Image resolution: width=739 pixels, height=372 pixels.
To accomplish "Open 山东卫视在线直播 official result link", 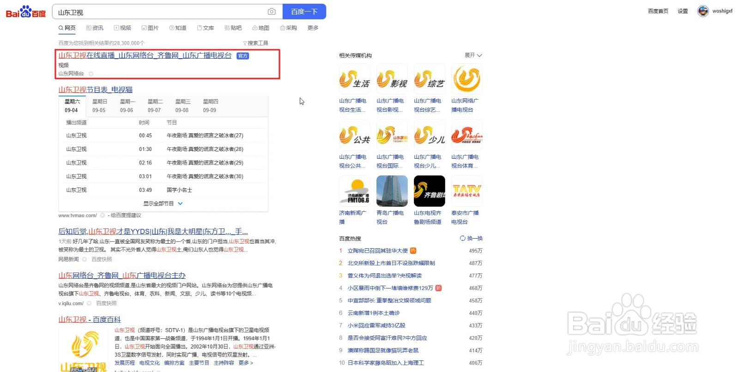I will point(145,55).
